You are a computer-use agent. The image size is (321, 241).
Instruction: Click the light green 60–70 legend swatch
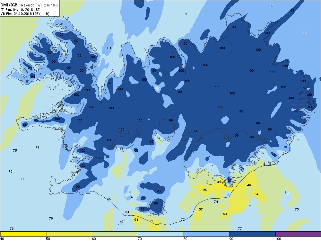[x=115, y=234]
